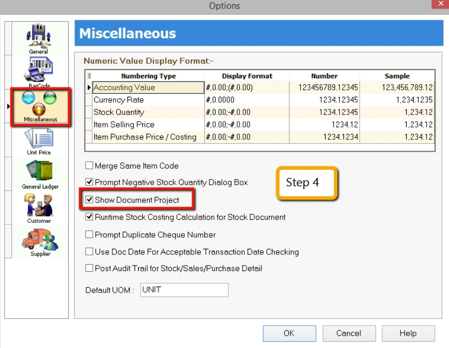The width and height of the screenshot is (449, 348).
Task: Select the Customer settings icon
Action: [39, 208]
